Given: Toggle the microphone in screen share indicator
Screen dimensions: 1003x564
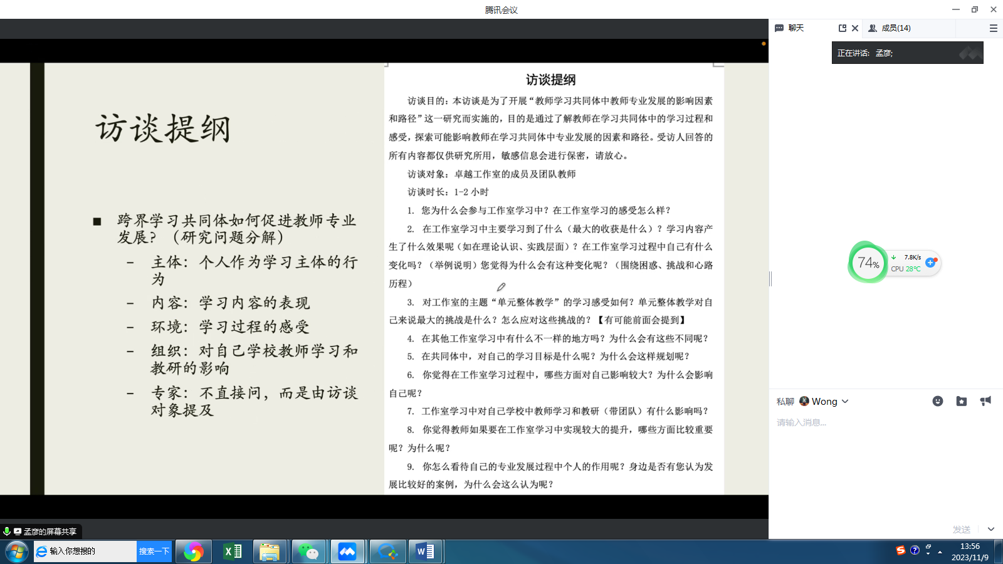Looking at the screenshot, I should click(7, 531).
